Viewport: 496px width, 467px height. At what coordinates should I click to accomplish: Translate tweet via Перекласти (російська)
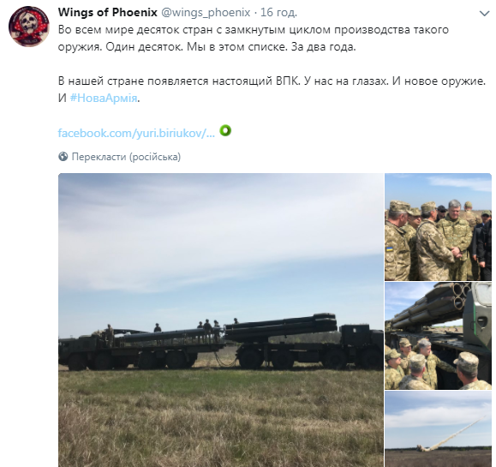(x=126, y=157)
